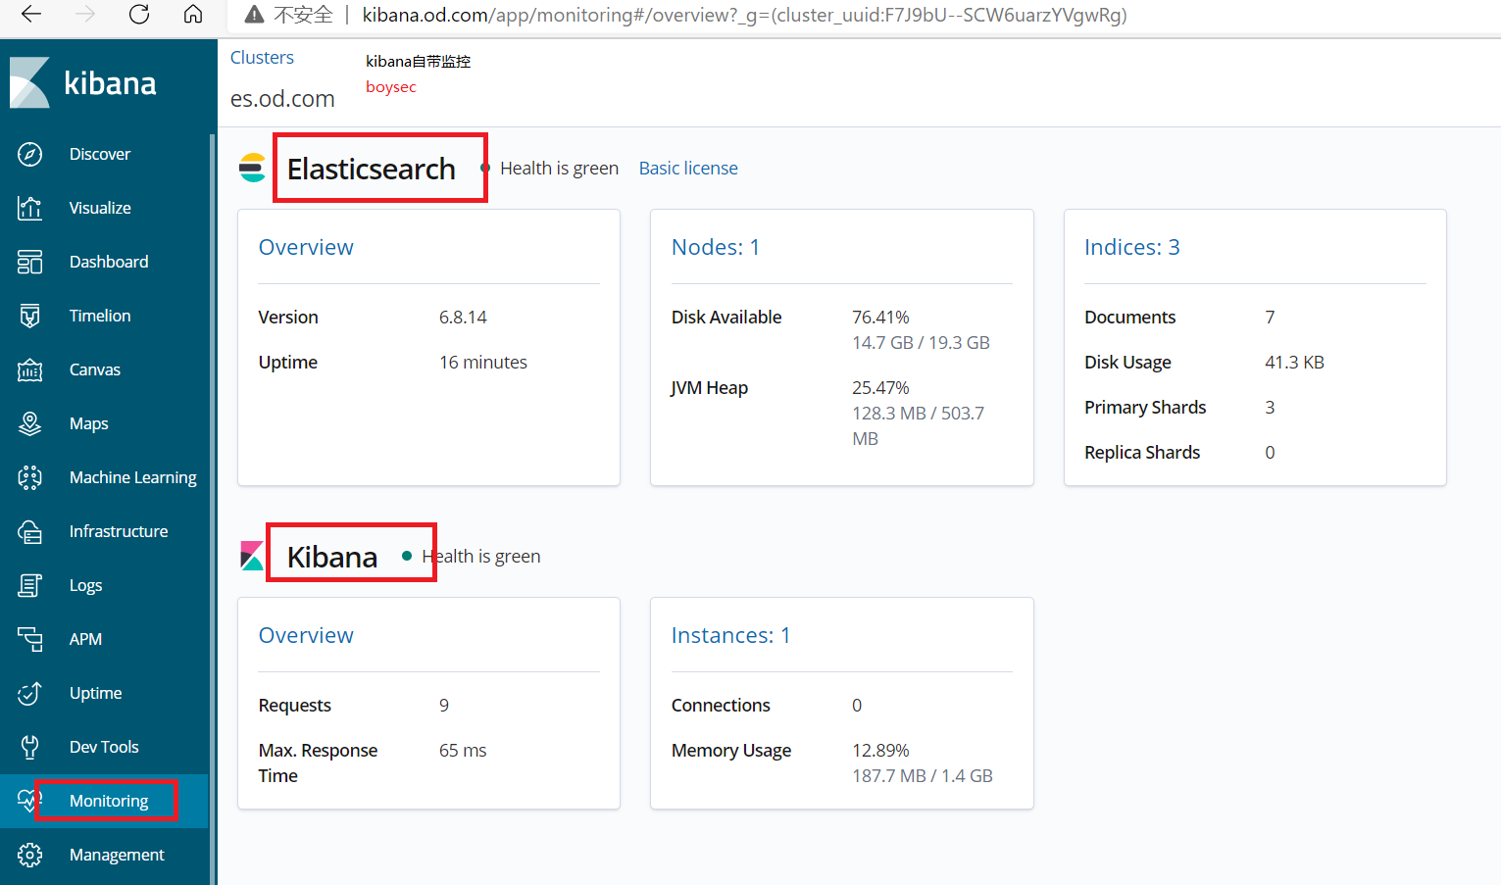Click the JVM Heap 25.47% value

tap(880, 388)
